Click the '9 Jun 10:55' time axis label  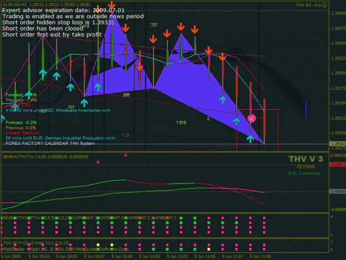click(x=66, y=257)
